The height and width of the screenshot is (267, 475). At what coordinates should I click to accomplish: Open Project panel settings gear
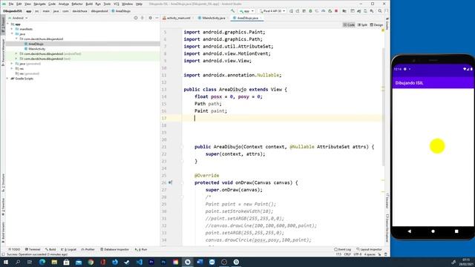150,18
